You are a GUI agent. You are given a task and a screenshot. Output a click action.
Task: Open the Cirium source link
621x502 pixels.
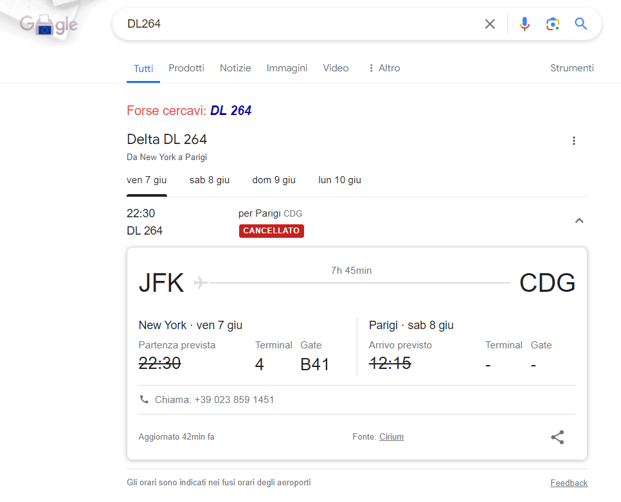click(392, 436)
